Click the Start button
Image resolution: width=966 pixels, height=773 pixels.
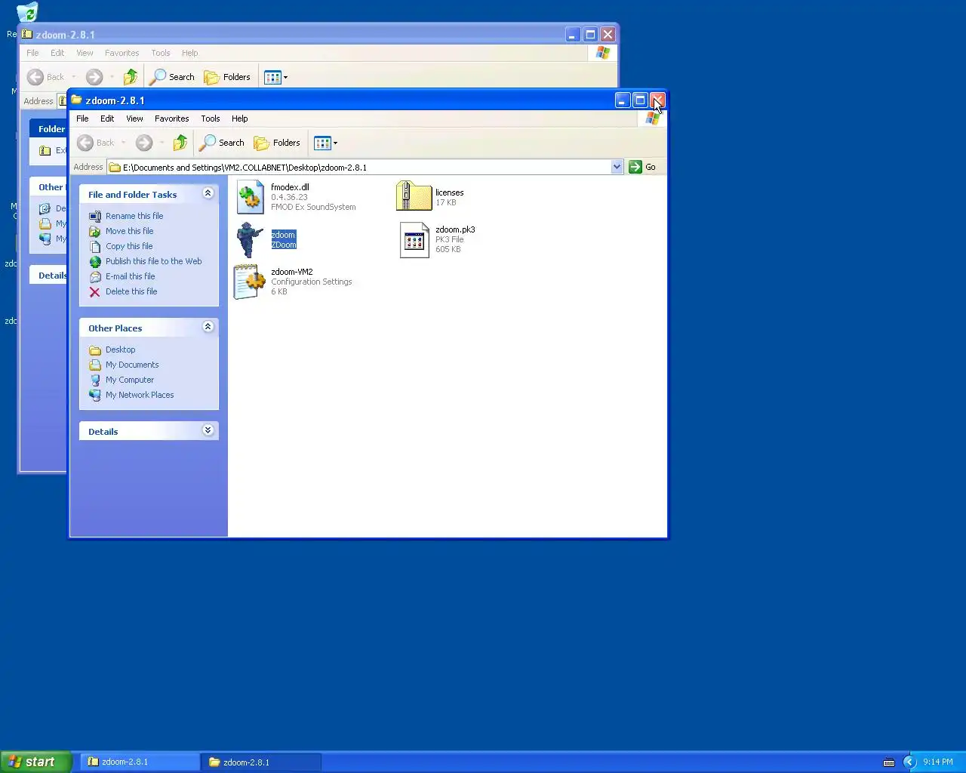36,762
